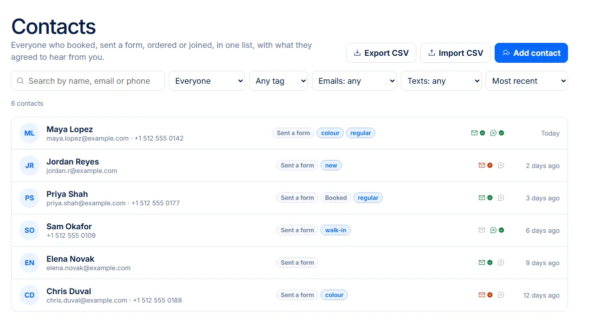Open the Maya Lopez contact name
Viewport: 589px width, 319px height.
(x=69, y=129)
